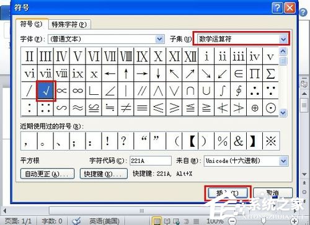Viewport: 310px width, 225px height.
Task: Click the spell-check icon in status bar
Action: pos(76,221)
